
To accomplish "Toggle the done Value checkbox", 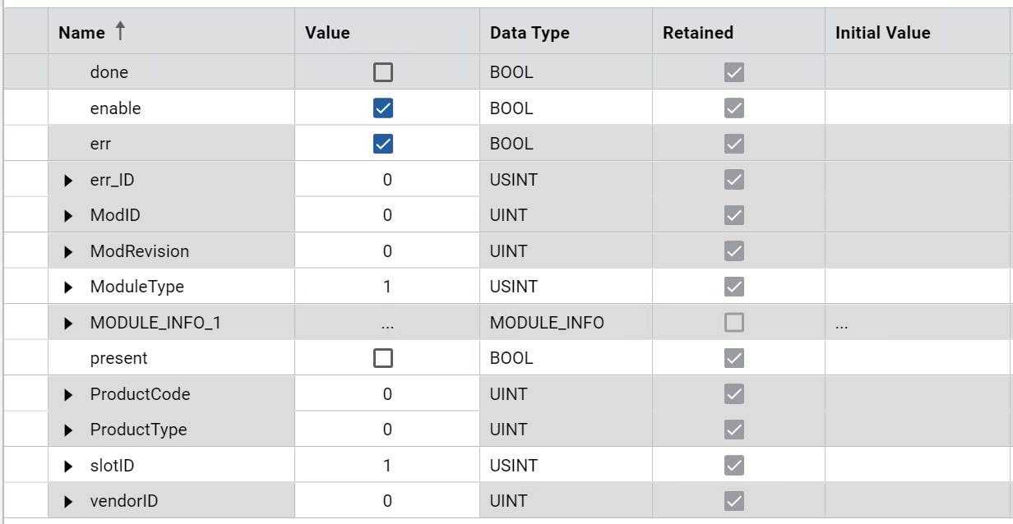I will [x=383, y=72].
